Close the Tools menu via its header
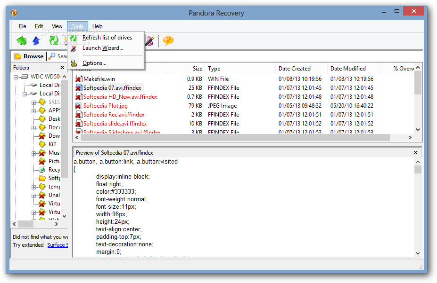This screenshot has height=283, width=437. [x=77, y=26]
